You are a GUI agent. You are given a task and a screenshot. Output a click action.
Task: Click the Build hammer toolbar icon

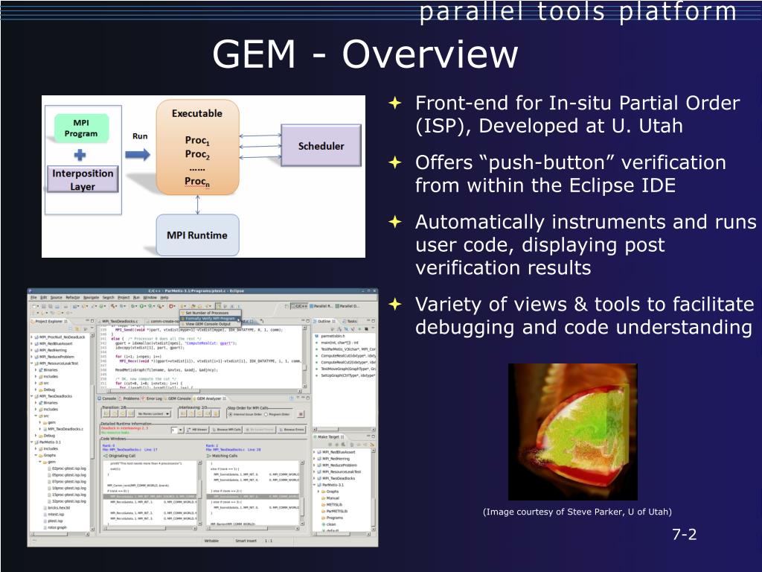pyautogui.click(x=113, y=306)
